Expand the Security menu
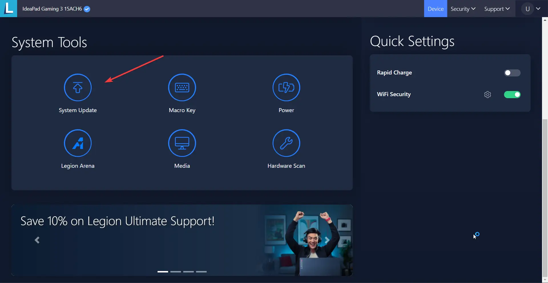548x283 pixels. coord(463,9)
